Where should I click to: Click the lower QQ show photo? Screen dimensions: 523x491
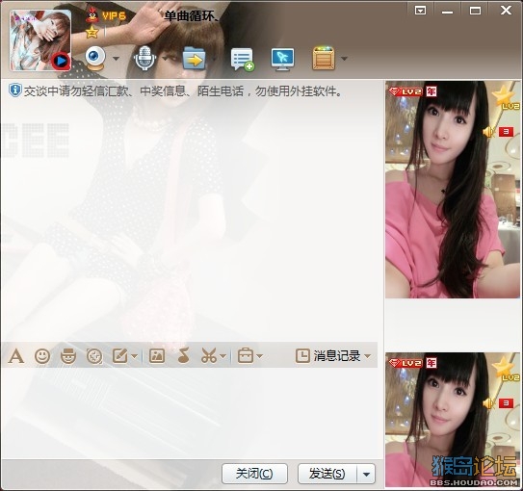[453, 420]
